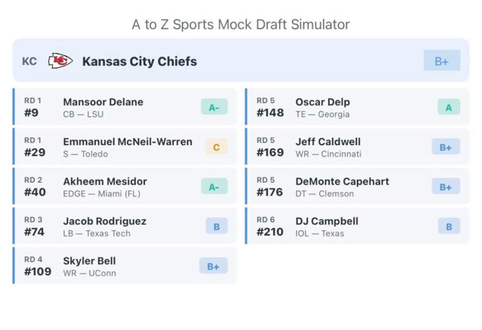Click Oscar Delp's A grade badge

point(448,107)
